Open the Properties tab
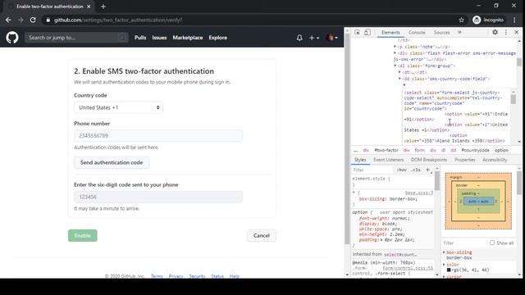The image size is (525, 295). [x=465, y=160]
